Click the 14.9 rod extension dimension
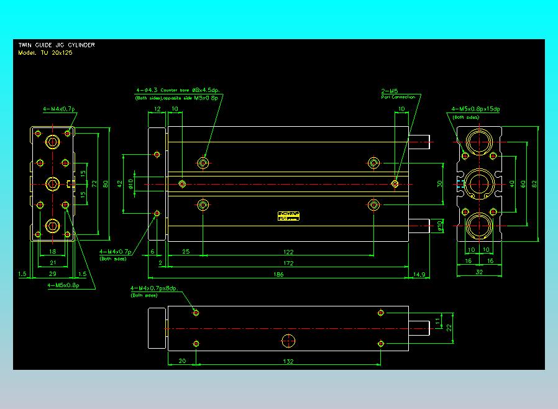Viewport: 558px width, 409px height. point(419,274)
